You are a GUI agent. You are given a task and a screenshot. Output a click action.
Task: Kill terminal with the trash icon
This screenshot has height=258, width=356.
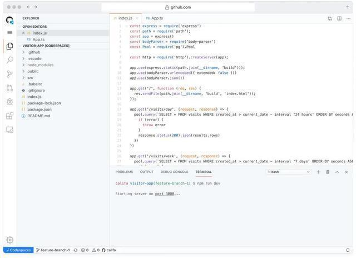coord(328,172)
